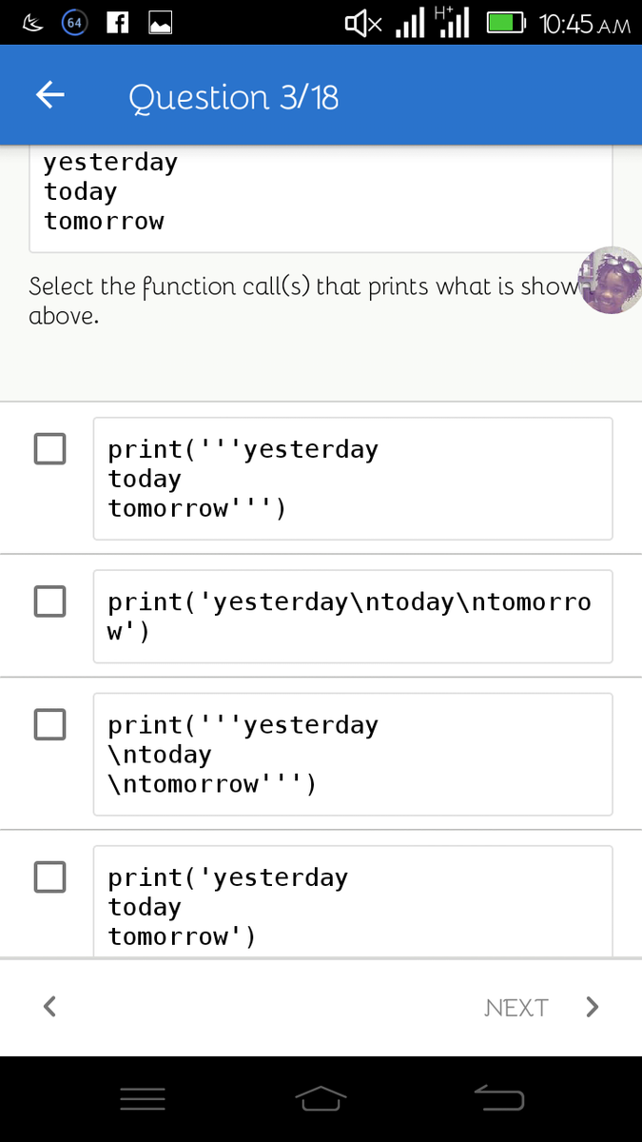
Task: Tap the right chevron beside NEXT
Action: click(x=592, y=1007)
